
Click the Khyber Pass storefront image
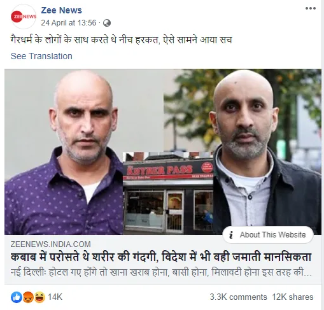pyautogui.click(x=168, y=194)
